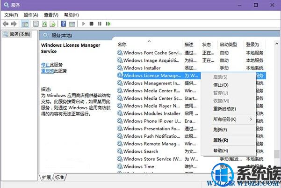Click the 停止 link for this service
The width and height of the screenshot is (281, 188).
click(x=45, y=65)
